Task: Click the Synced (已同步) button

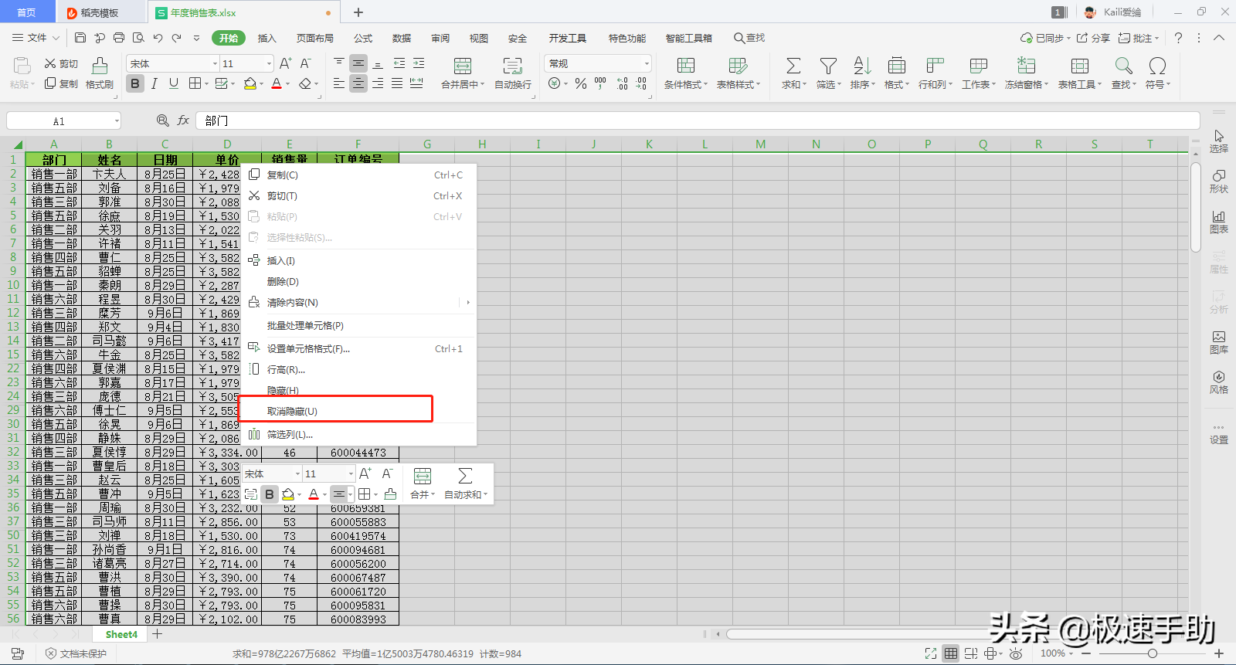Action: [1045, 38]
